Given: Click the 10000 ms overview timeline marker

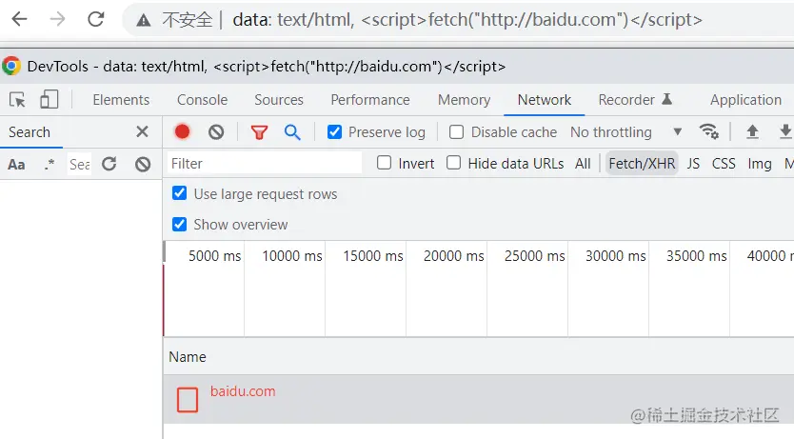Looking at the screenshot, I should tap(292, 256).
